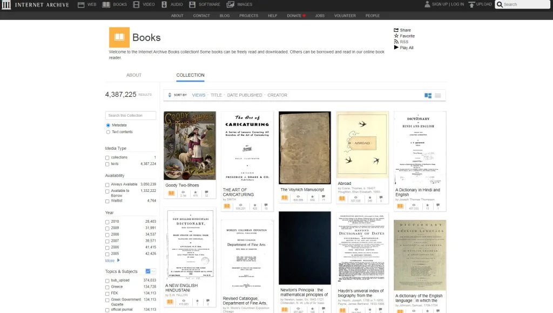Click the book icon under Goody Two-Shoes

pos(171,193)
